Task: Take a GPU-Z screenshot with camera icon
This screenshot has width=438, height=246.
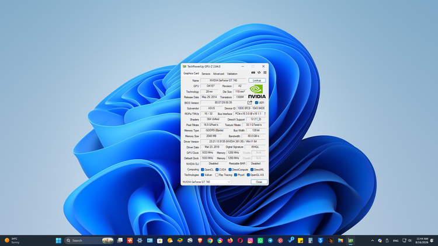Action: tap(253, 72)
